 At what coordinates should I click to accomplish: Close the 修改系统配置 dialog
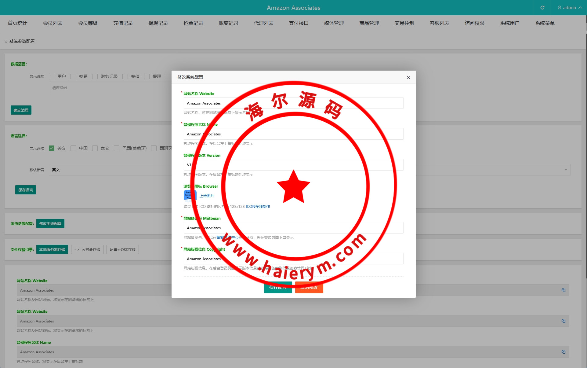point(408,77)
